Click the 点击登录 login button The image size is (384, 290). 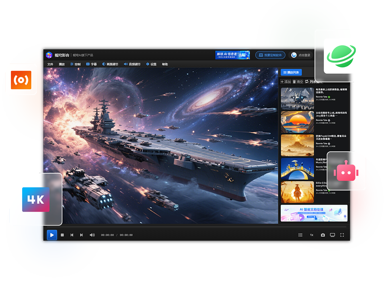pyautogui.click(x=301, y=55)
